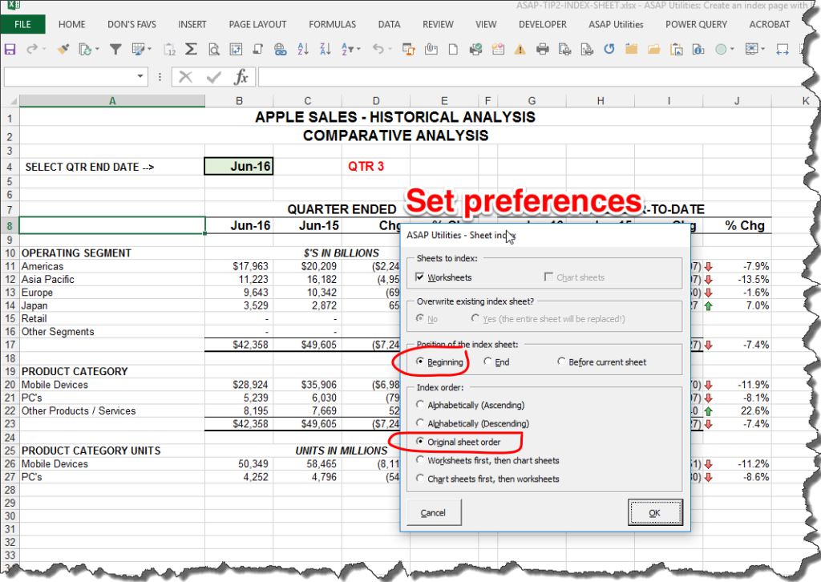821x582 pixels.
Task: Expand the custom sort A-Z filter dropdown
Action: (358, 49)
